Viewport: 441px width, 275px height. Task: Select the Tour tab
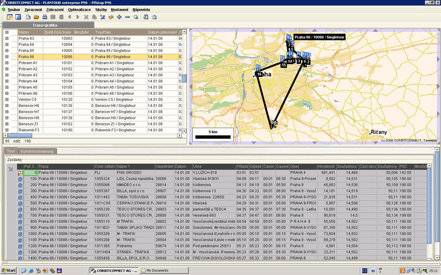(10, 151)
